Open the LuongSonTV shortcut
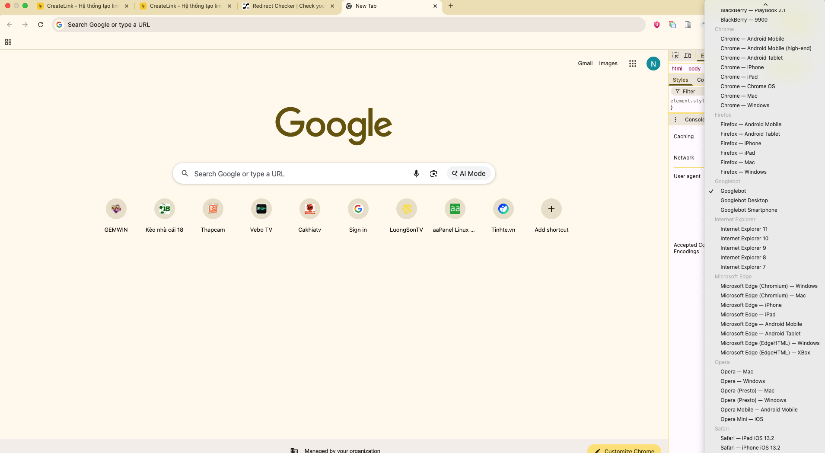The image size is (825, 453). (407, 216)
